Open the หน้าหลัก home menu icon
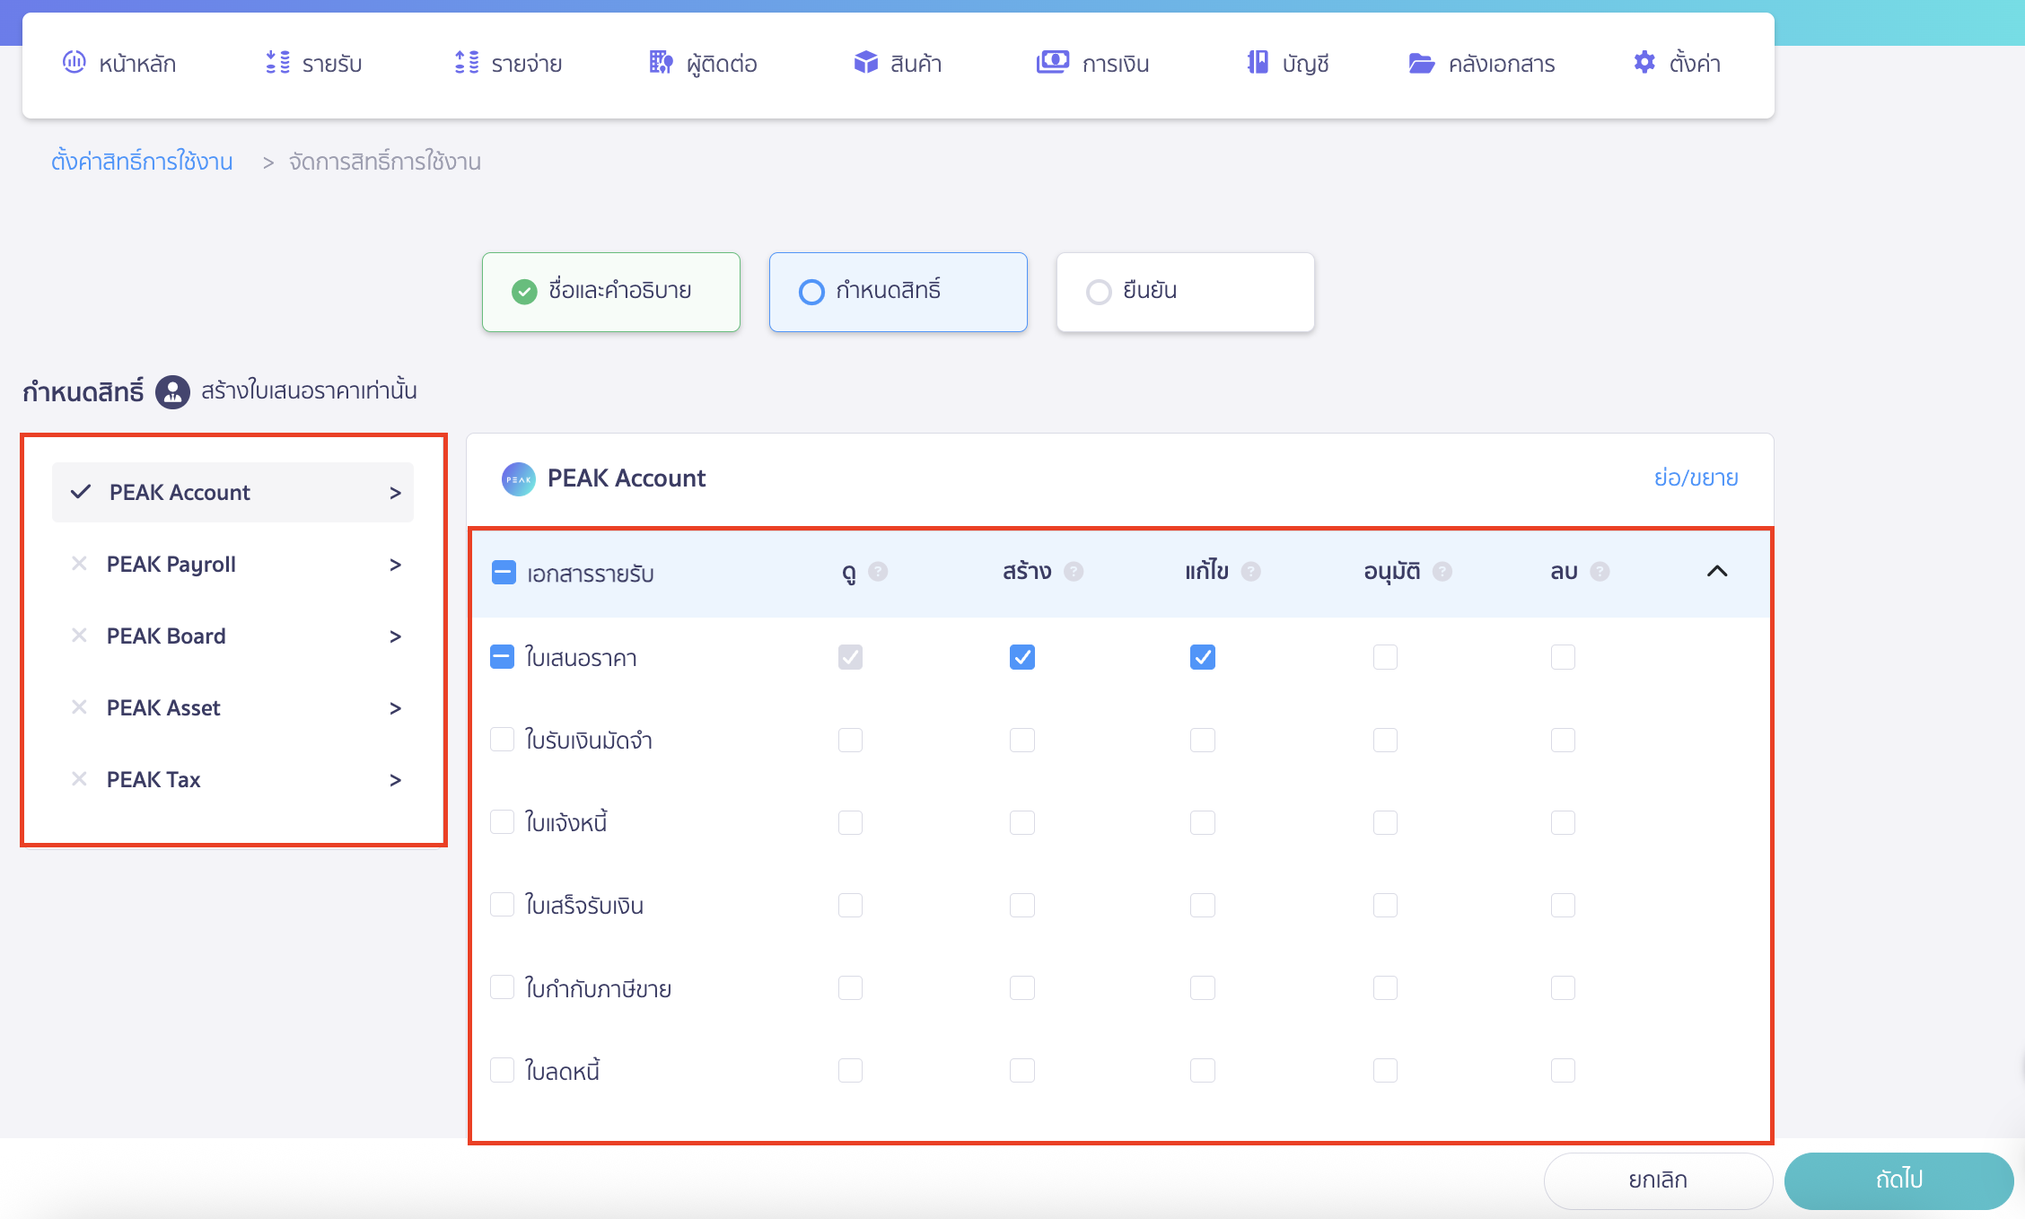Viewport: 2025px width, 1219px height. [75, 62]
